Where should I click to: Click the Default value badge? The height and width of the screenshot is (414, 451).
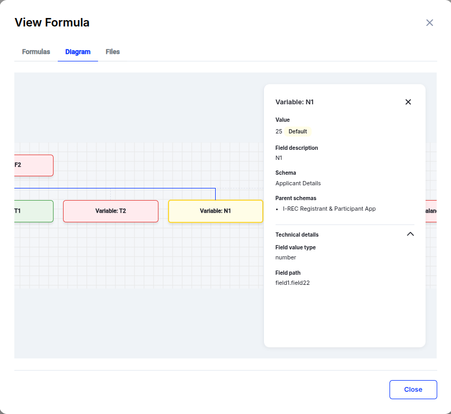click(298, 131)
